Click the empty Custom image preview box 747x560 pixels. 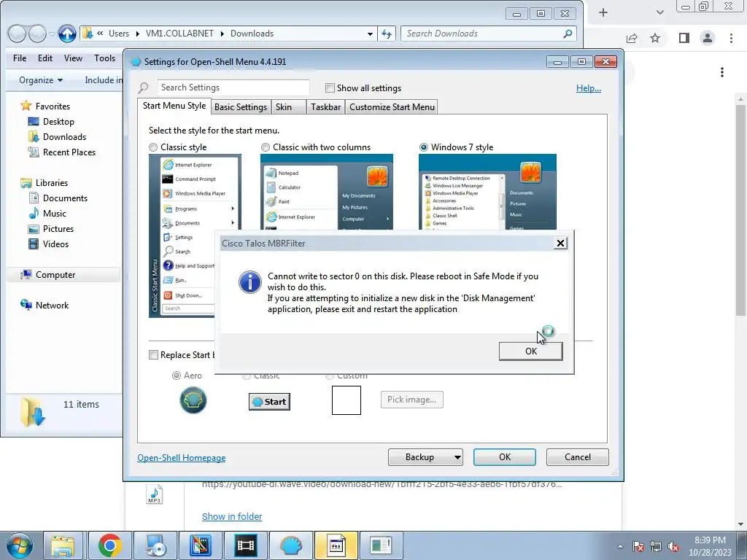347,400
